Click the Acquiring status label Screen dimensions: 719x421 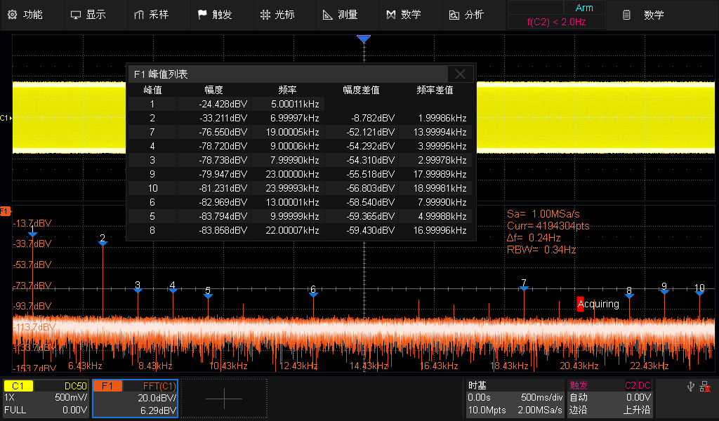pos(598,304)
